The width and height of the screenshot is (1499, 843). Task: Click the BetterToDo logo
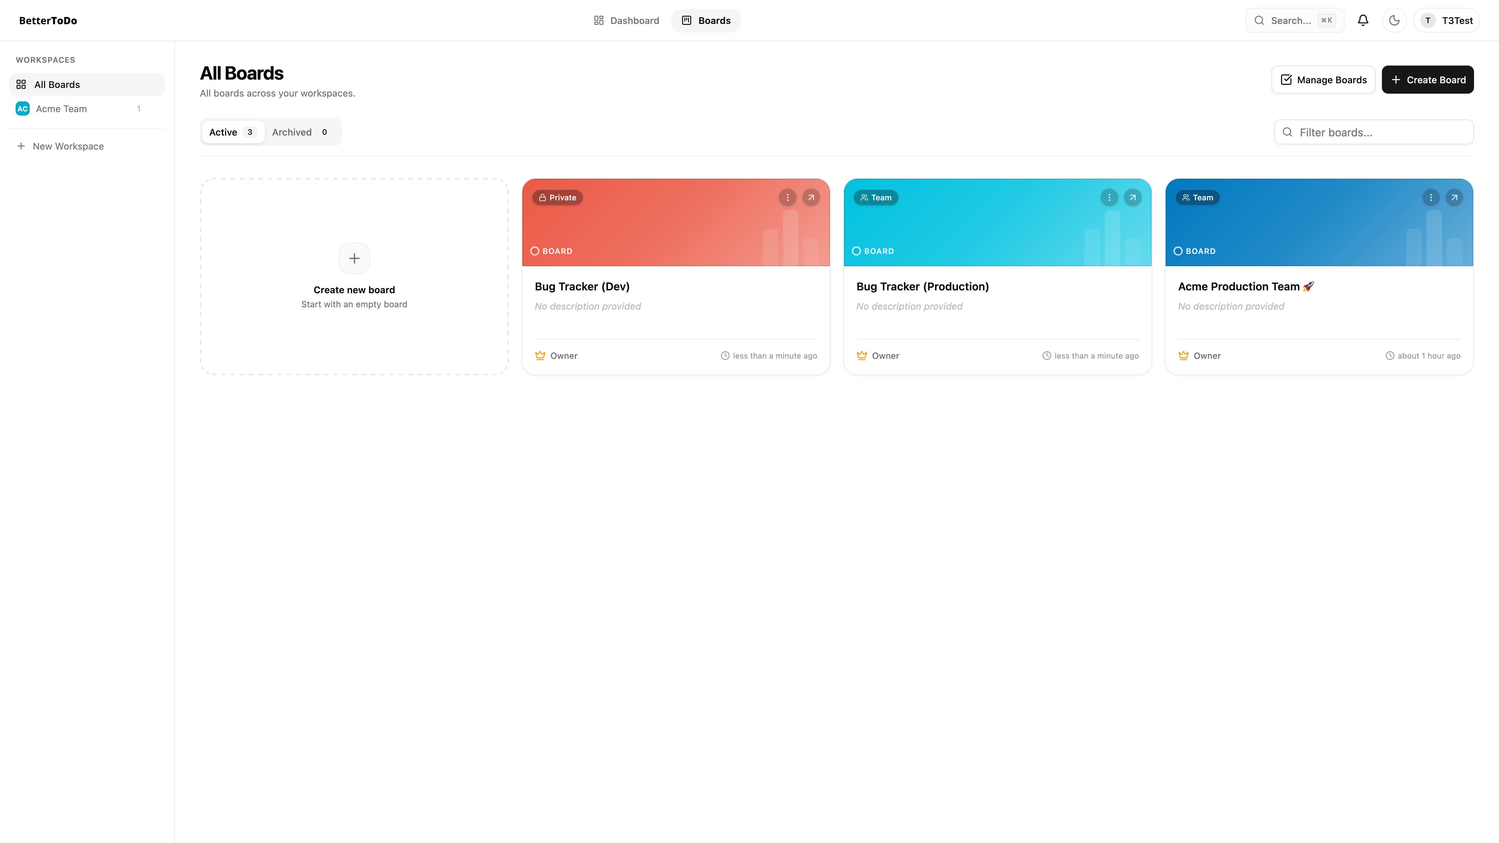click(48, 20)
